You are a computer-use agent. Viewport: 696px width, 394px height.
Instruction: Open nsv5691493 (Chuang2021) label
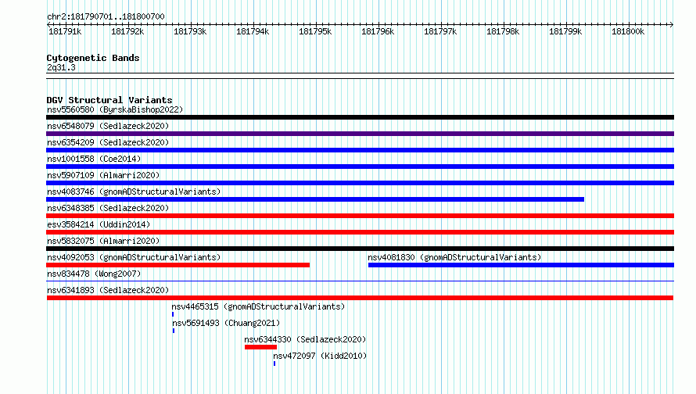point(226,323)
